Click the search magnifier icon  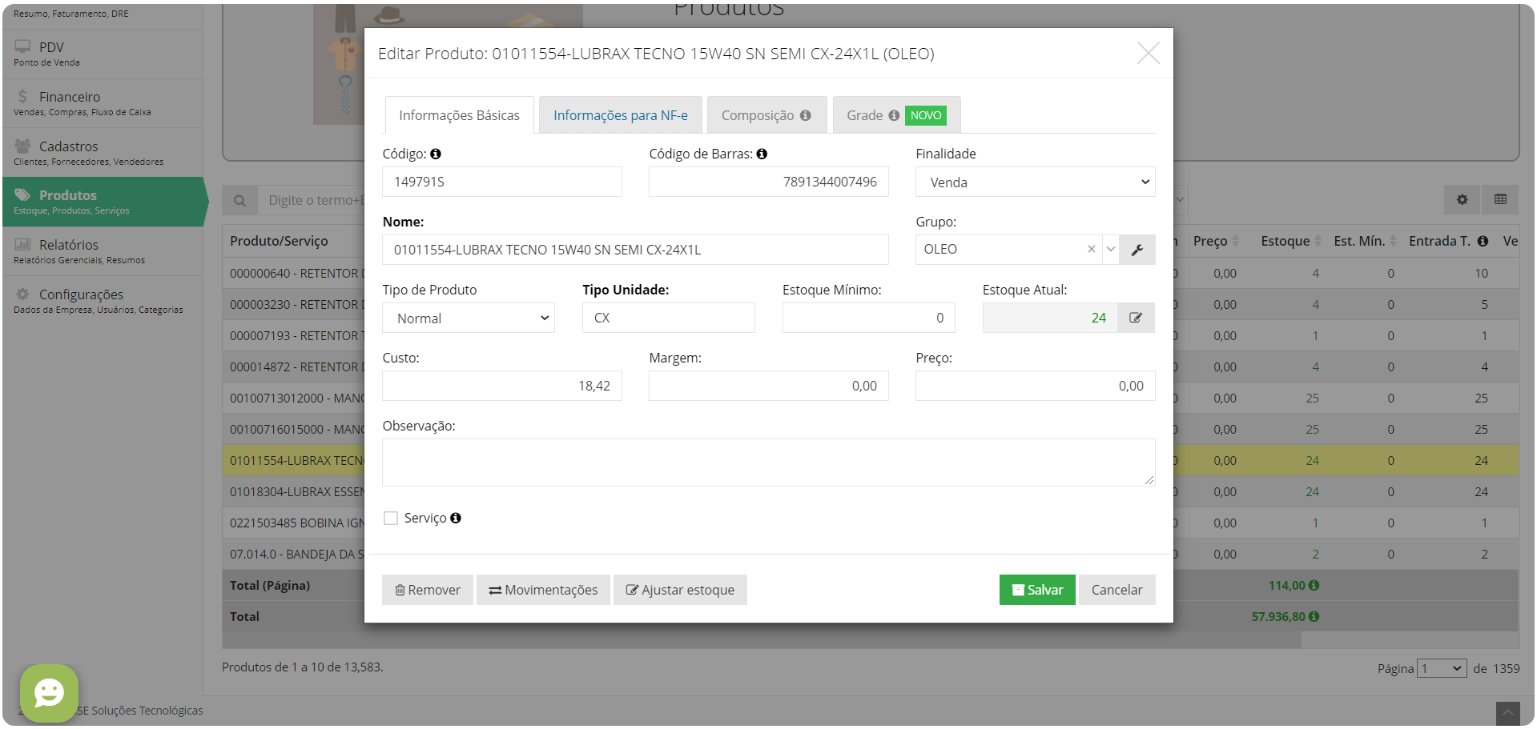239,199
